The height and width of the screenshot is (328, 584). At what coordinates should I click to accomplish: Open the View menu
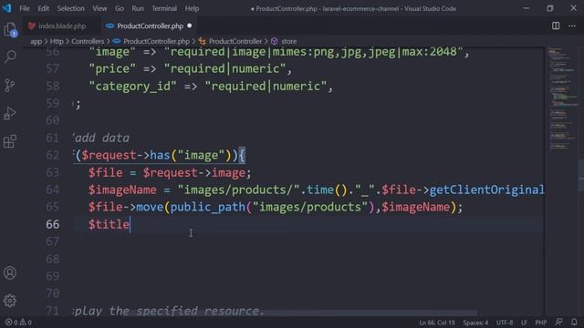pyautogui.click(x=99, y=8)
